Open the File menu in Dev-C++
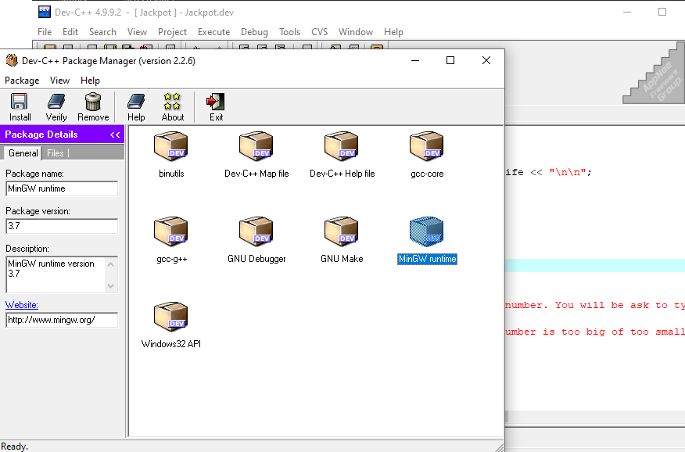Screen dimensions: 685x452 [x=45, y=32]
